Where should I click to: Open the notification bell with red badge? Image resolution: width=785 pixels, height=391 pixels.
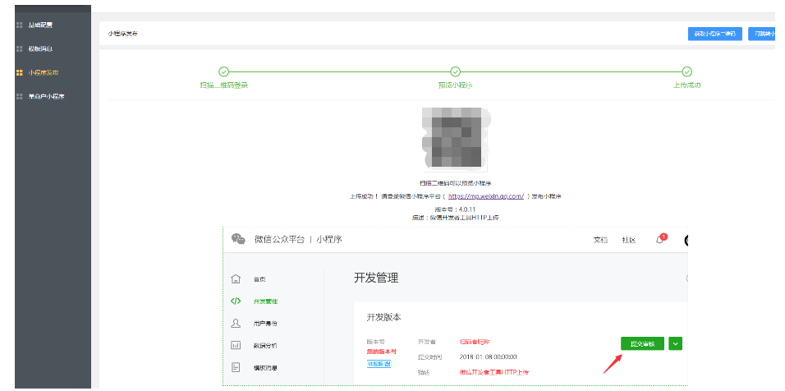661,239
